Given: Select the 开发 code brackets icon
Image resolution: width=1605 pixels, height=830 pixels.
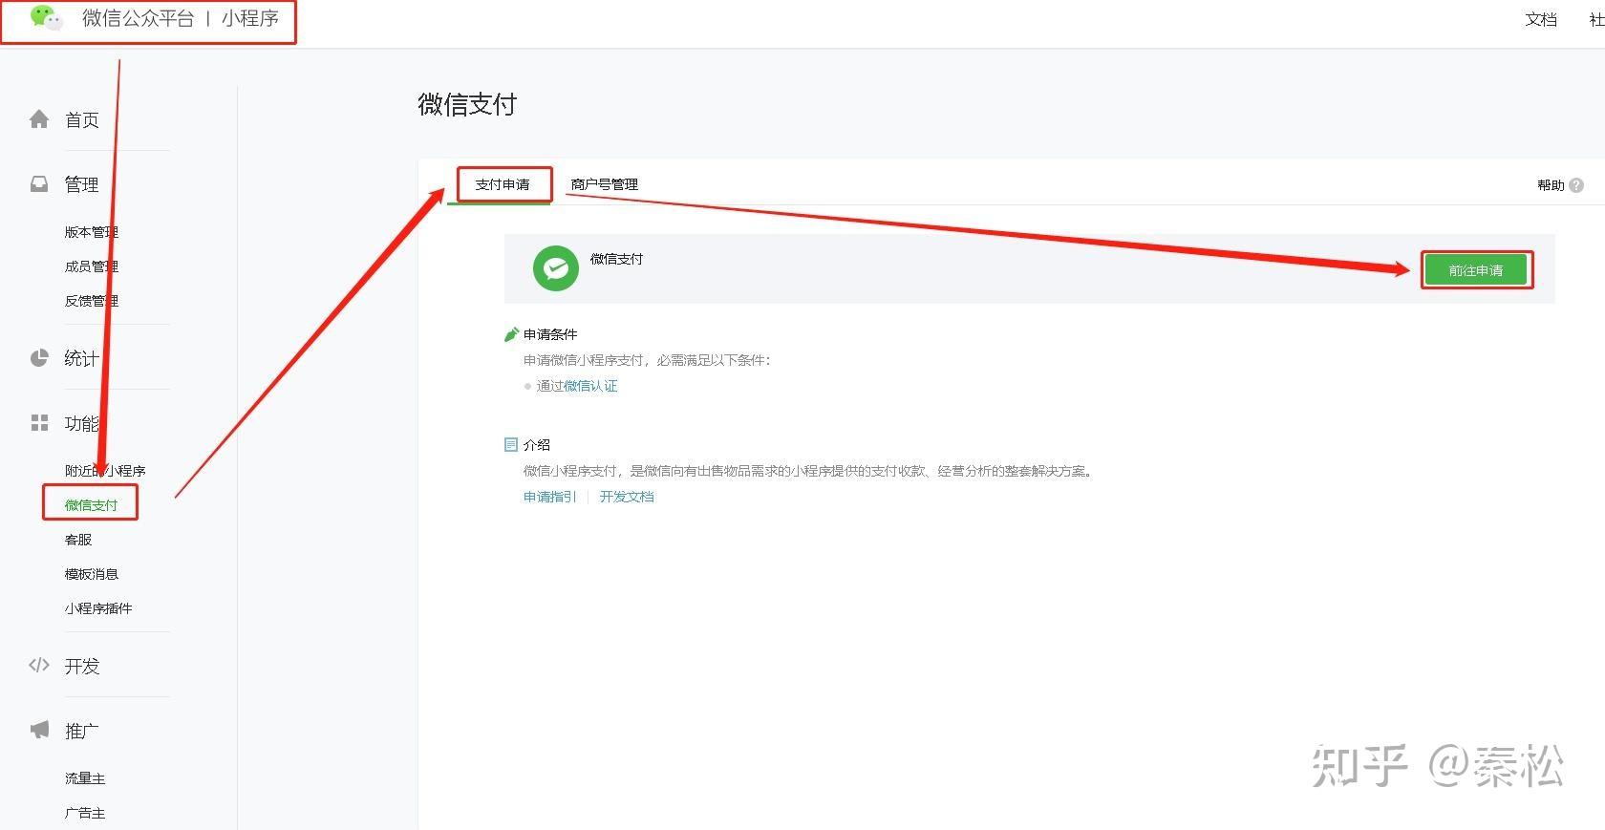Looking at the screenshot, I should [x=39, y=666].
